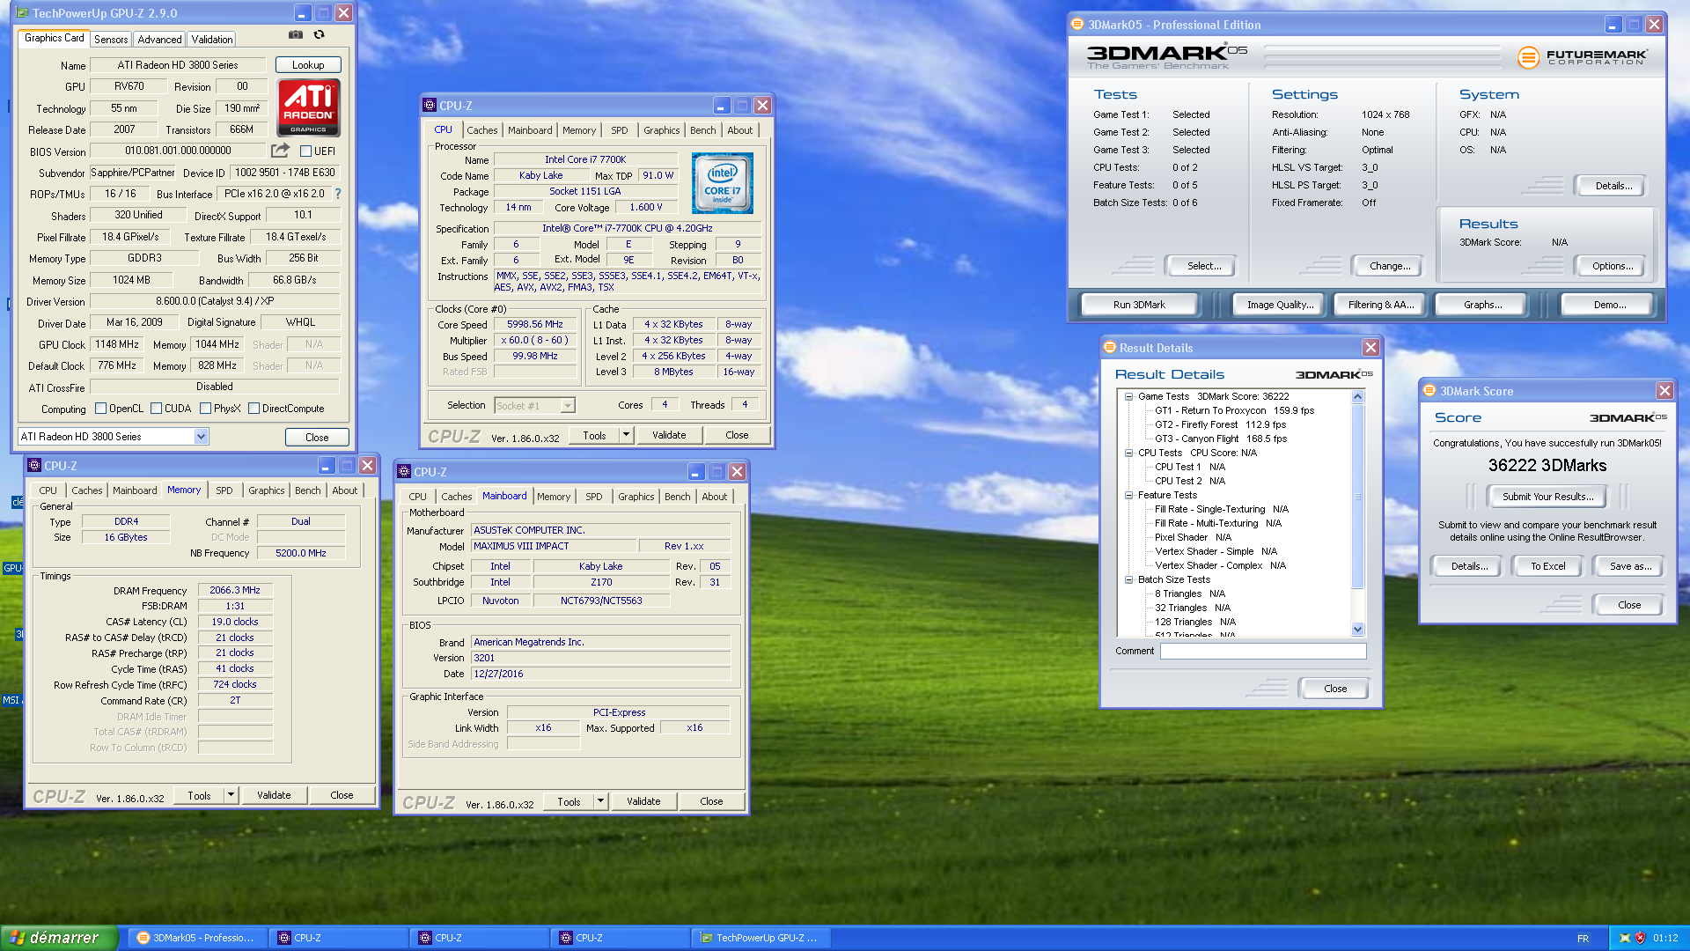The height and width of the screenshot is (951, 1690).
Task: Click the To Excel button
Action: click(x=1547, y=566)
